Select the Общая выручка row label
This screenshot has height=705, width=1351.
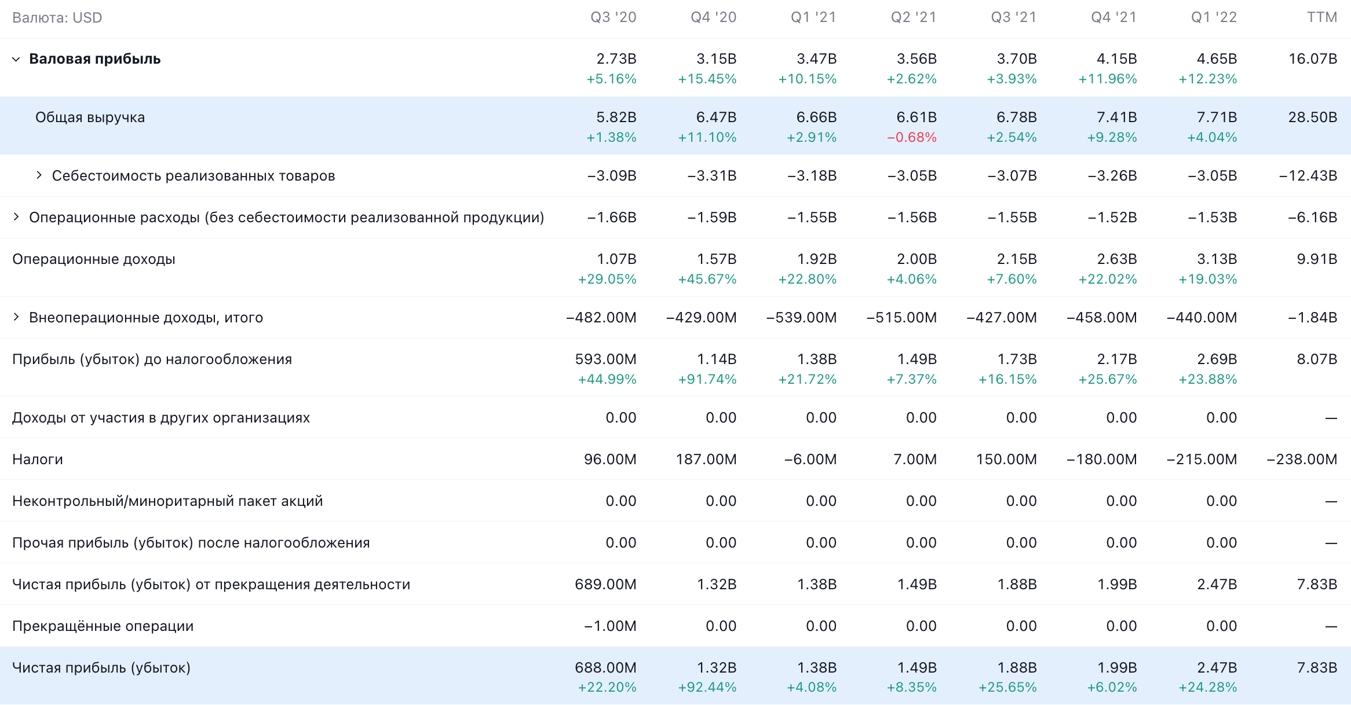(x=90, y=117)
